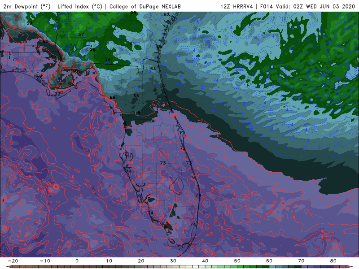
Task: Click the -20 label on the color scale
Action: [x=13, y=261]
